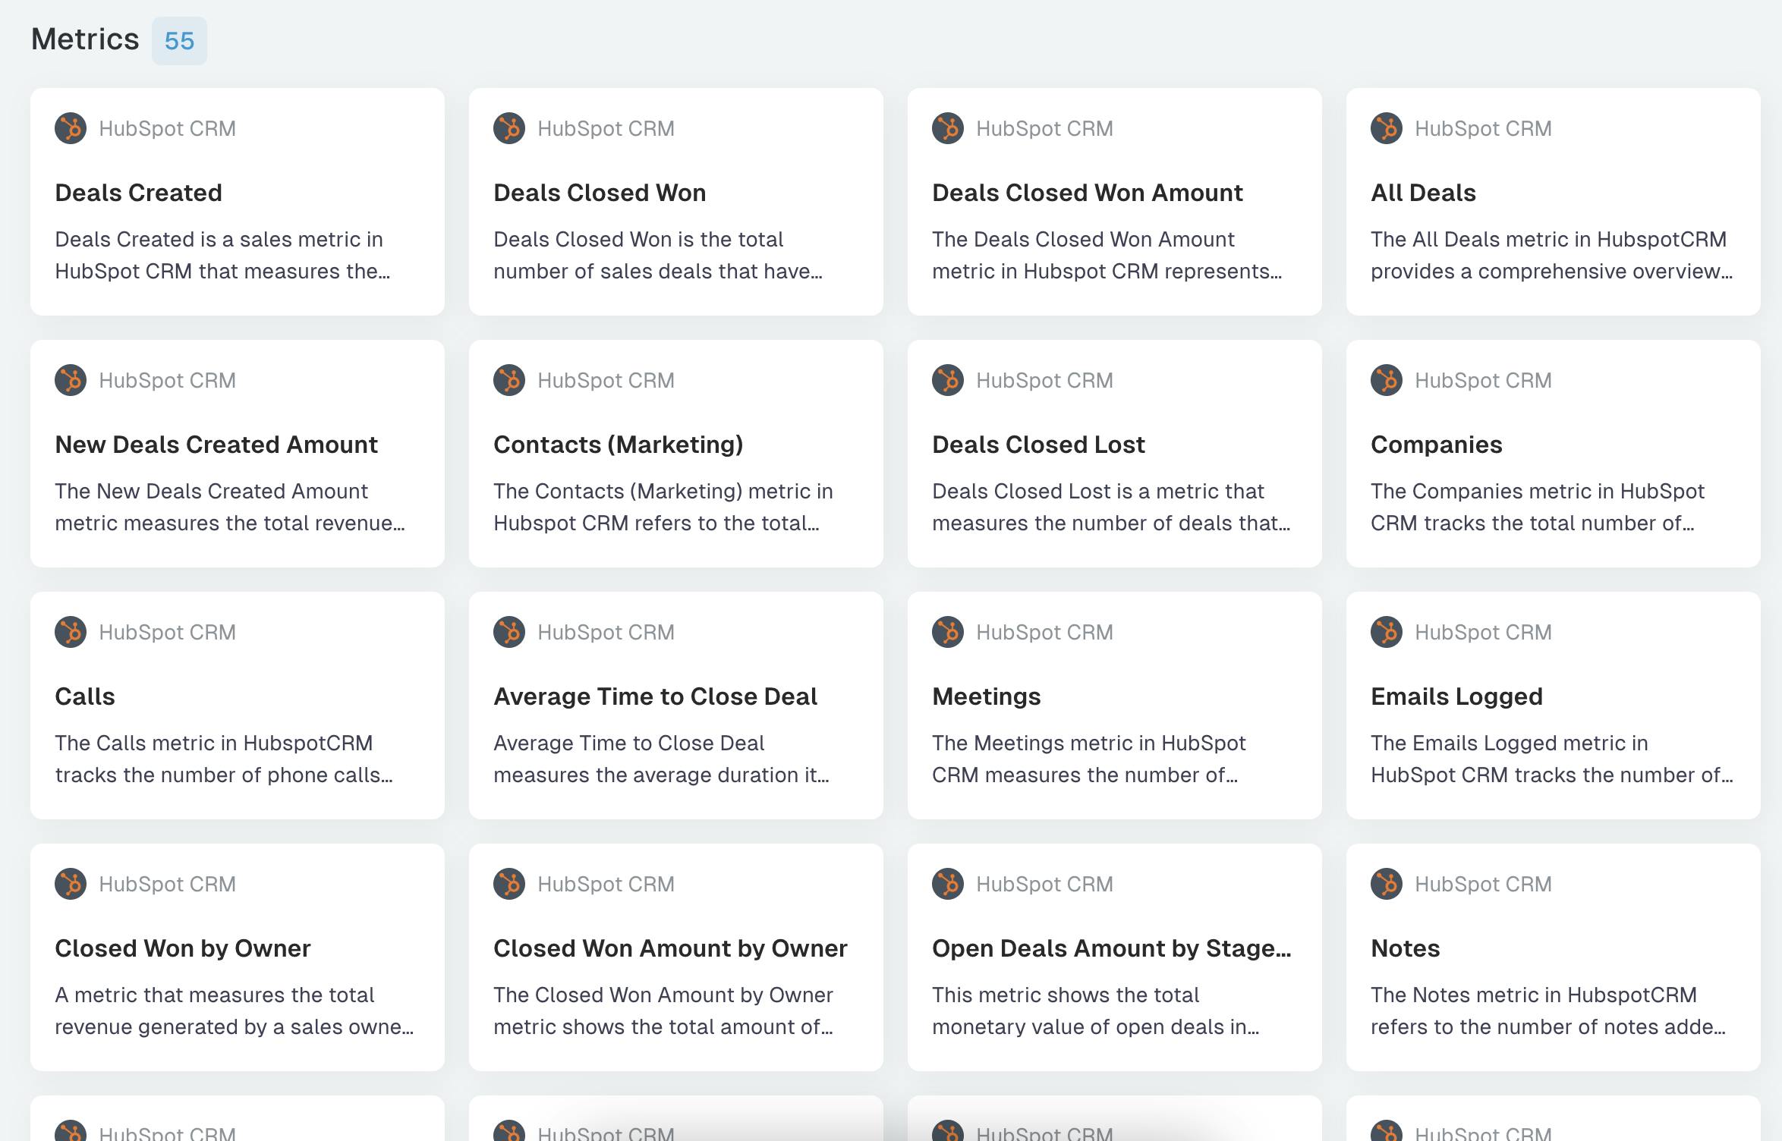Viewport: 1782px width, 1141px height.
Task: Select the Open Deals Amount by Stage title
Action: pos(1111,948)
